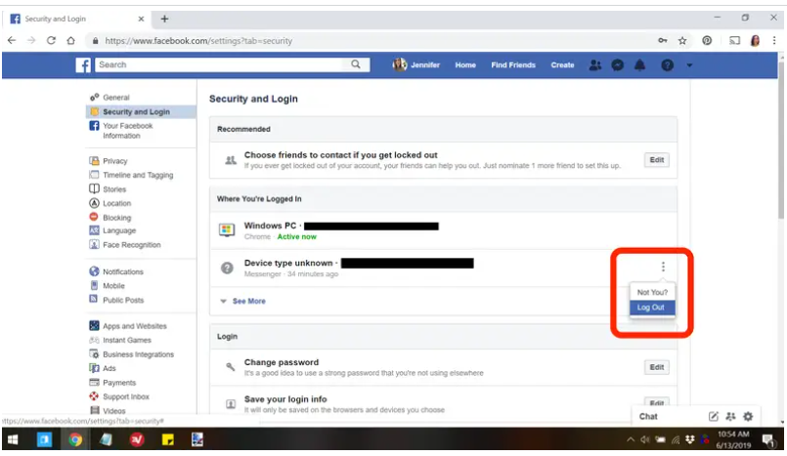The image size is (787, 456).
Task: Open the Messenger icon in header
Action: click(617, 65)
